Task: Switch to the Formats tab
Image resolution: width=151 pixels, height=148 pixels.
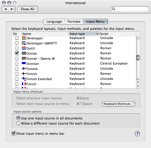Action: pos(74,21)
